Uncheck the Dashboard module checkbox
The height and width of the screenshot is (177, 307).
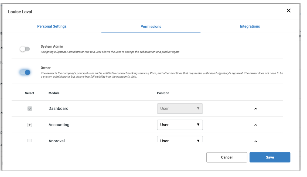(x=30, y=109)
